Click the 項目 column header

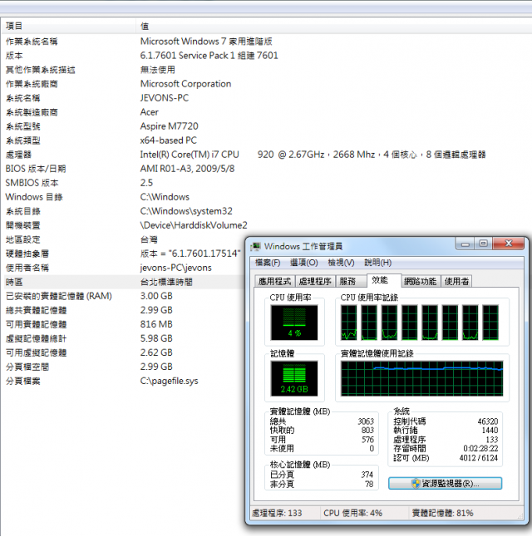coord(68,26)
